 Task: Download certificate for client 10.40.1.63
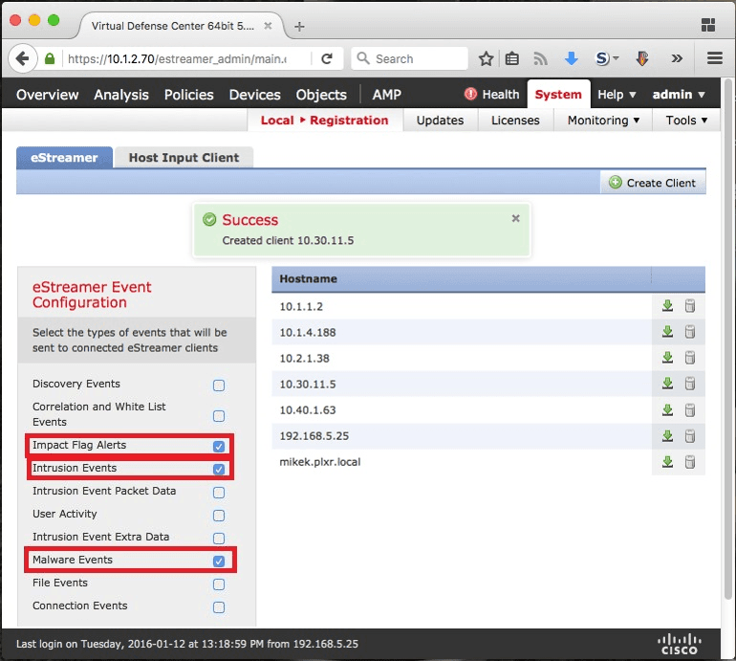[x=667, y=410]
